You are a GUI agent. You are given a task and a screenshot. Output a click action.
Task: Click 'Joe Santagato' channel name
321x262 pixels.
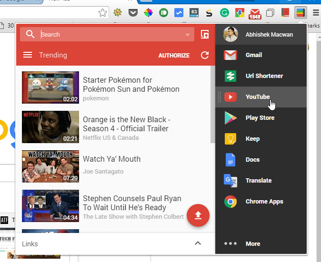coord(103,172)
